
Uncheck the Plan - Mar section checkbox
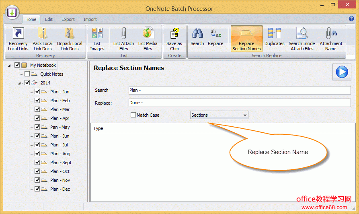(x=37, y=109)
